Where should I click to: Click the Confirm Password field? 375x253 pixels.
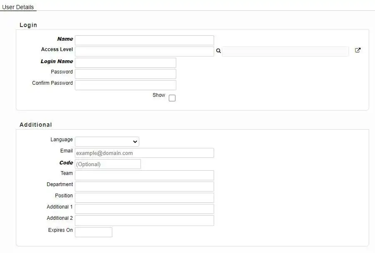tap(125, 85)
